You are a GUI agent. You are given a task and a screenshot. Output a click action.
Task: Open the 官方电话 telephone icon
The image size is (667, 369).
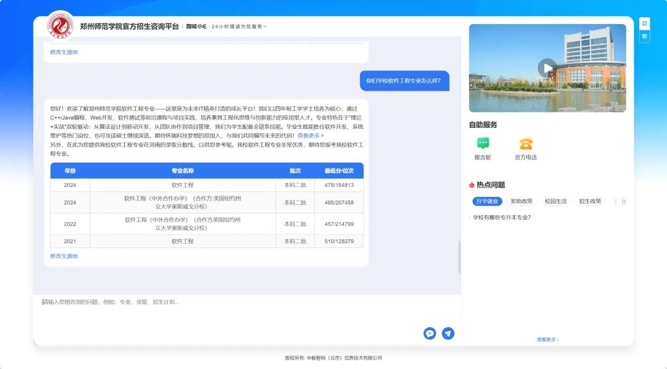click(x=526, y=144)
